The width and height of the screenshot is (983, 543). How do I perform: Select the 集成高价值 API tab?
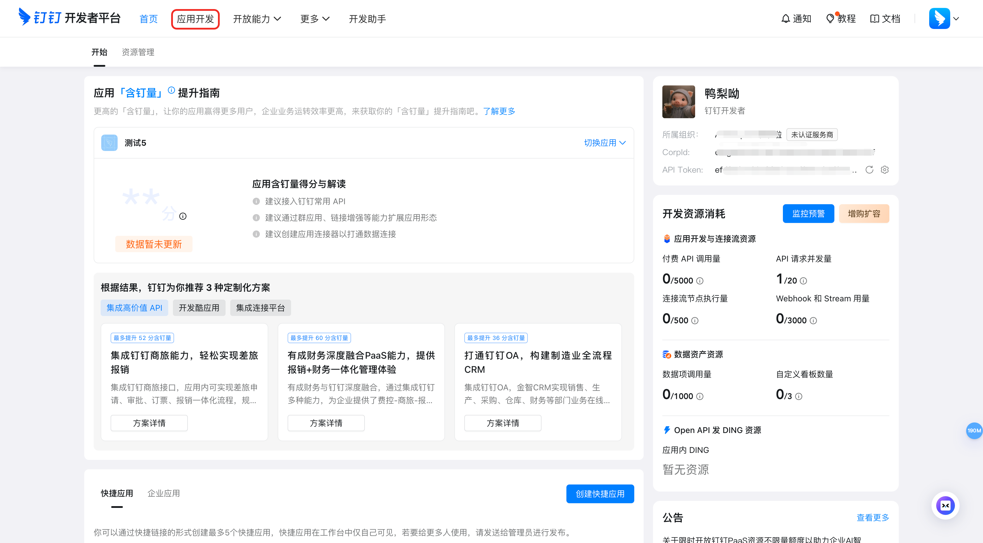click(x=134, y=308)
